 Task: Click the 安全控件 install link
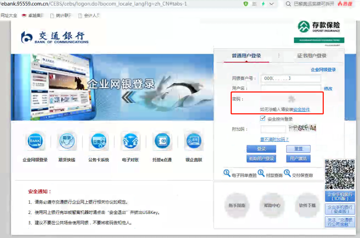(302, 110)
